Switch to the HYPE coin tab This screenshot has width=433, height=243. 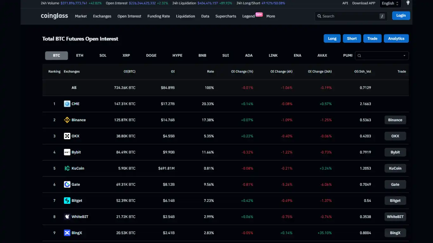(178, 55)
